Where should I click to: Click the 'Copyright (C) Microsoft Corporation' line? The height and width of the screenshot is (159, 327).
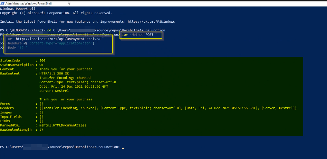pos(56,13)
